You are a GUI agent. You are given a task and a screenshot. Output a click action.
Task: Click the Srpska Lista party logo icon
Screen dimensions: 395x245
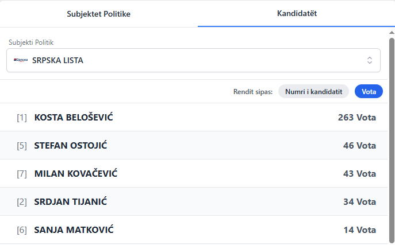[x=21, y=60]
